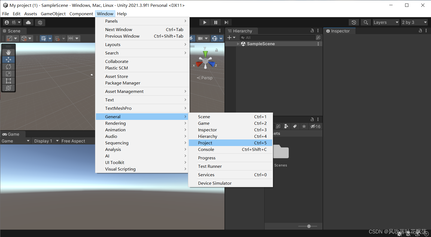This screenshot has width=431, height=237.
Task: Click Play button to run game
Action: [x=205, y=22]
